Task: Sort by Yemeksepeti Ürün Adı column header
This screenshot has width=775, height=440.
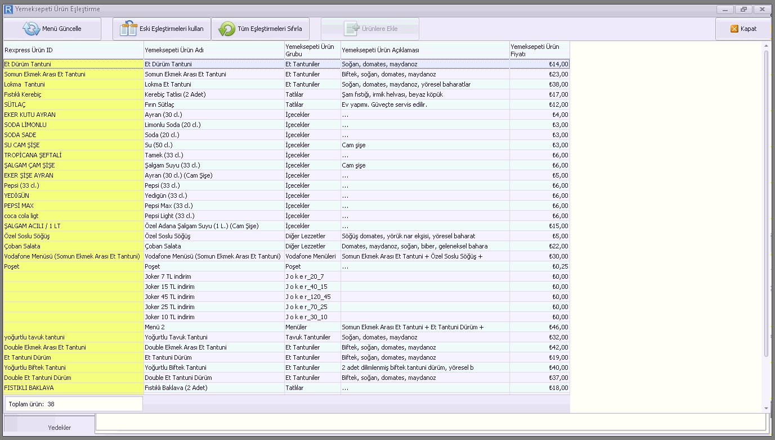Action: click(x=214, y=50)
